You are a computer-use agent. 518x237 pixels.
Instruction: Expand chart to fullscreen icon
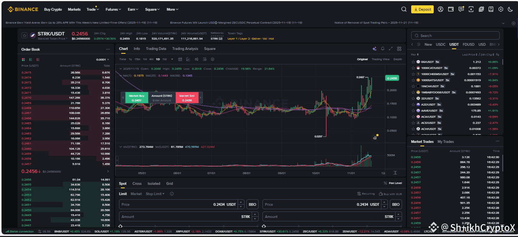[391, 49]
